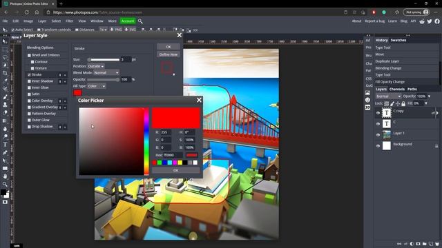
Task: Open the stroke Blend Mode dropdown
Action: [106, 73]
